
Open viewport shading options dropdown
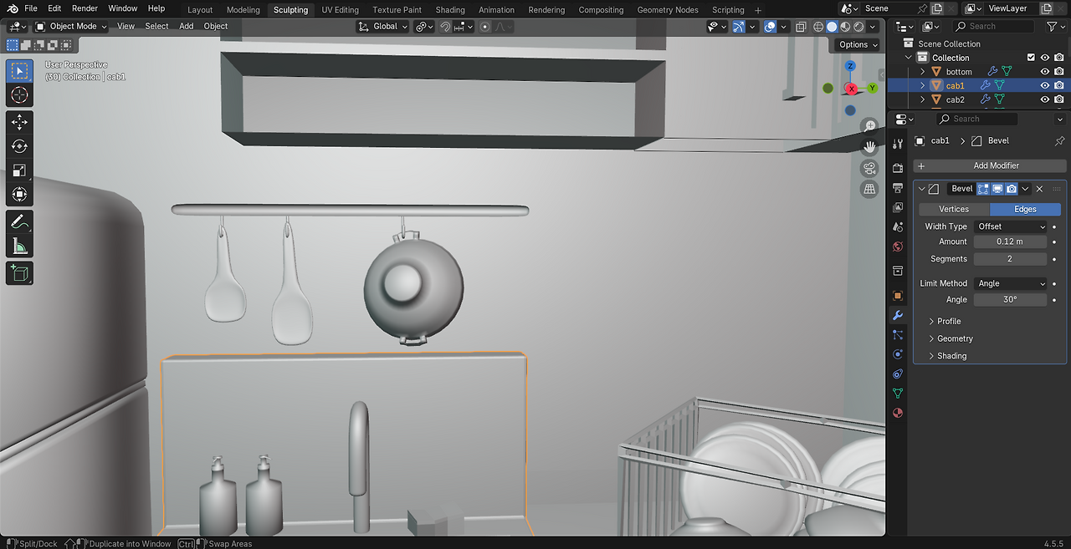(x=874, y=27)
